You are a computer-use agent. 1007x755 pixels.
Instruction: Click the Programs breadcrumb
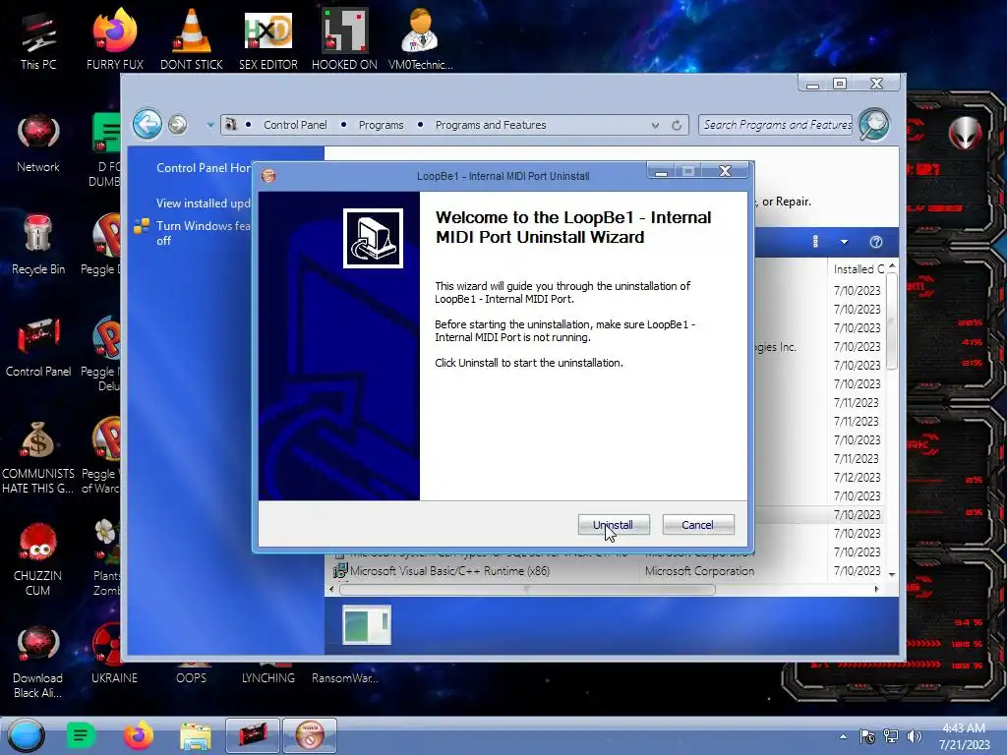[x=381, y=125]
